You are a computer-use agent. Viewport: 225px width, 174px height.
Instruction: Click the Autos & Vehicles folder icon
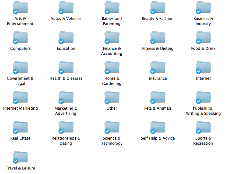click(x=66, y=8)
